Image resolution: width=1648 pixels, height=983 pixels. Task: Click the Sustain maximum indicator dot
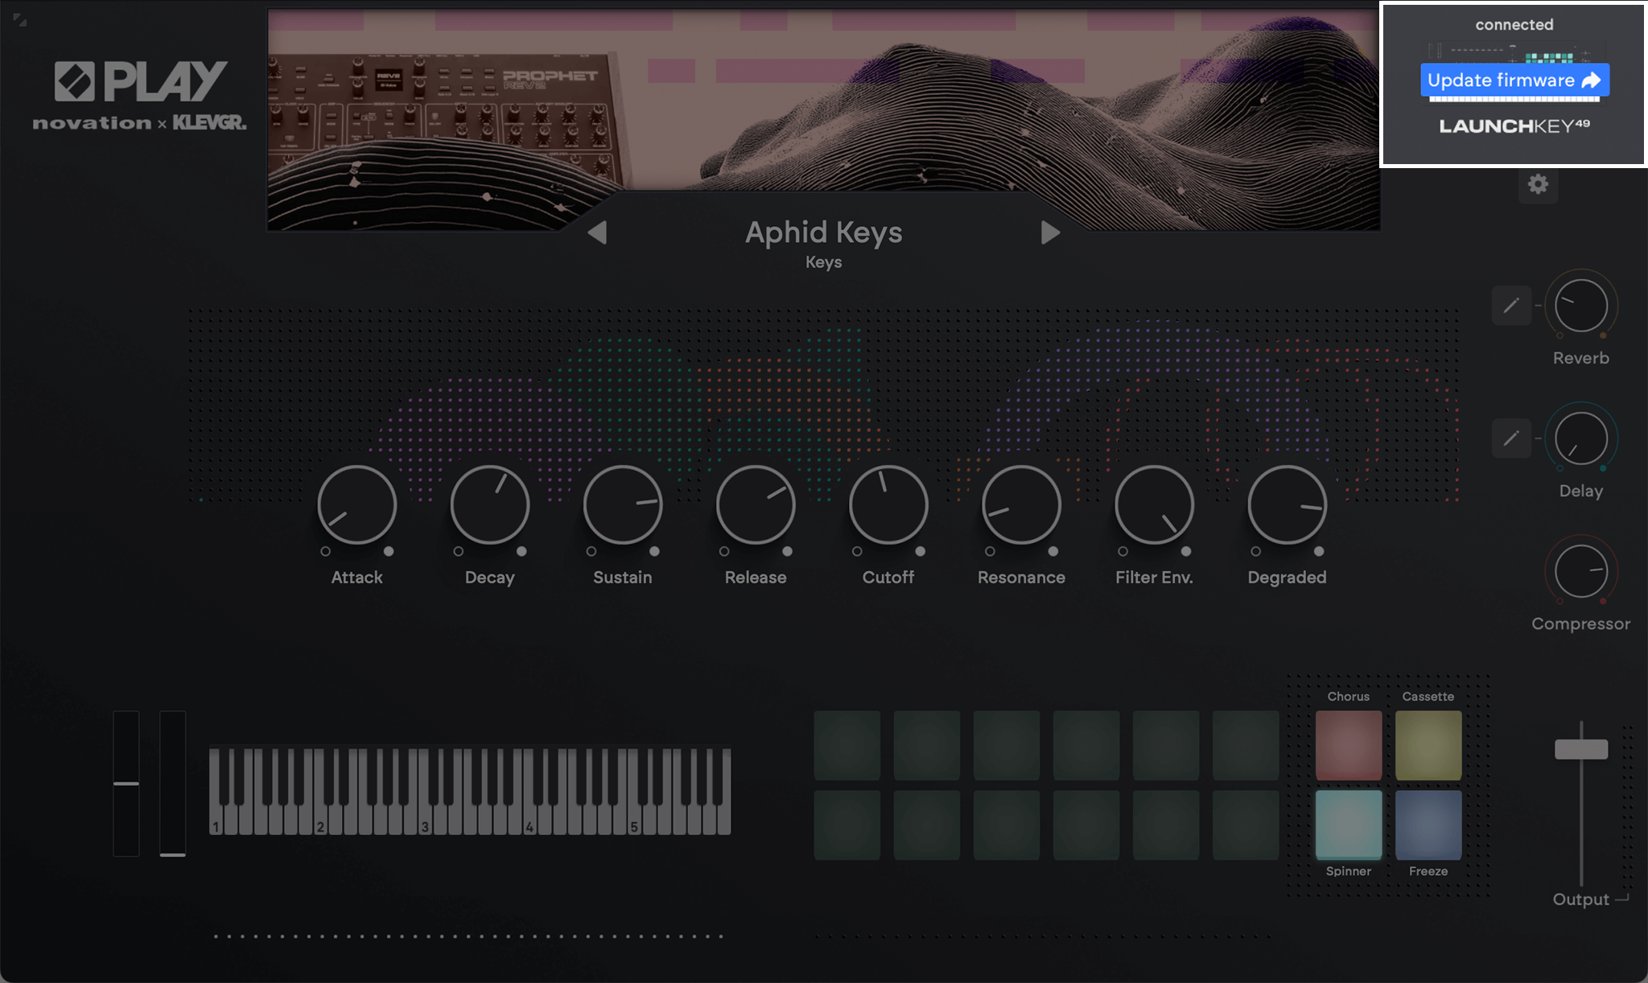(x=654, y=552)
